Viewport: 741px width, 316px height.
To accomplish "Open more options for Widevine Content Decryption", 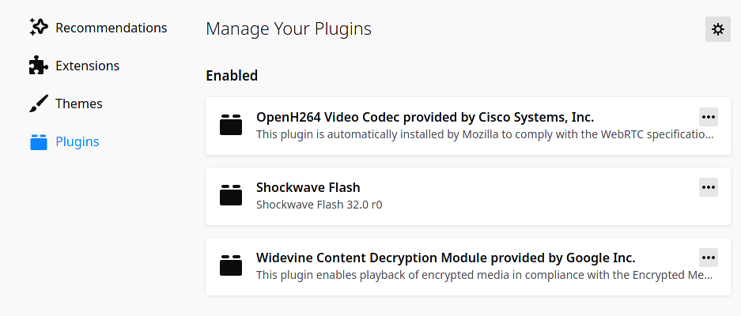I will click(709, 258).
